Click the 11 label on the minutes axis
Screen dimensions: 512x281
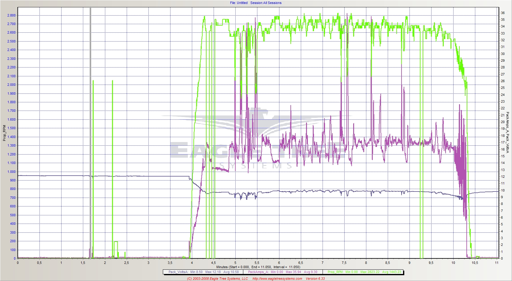point(497,263)
